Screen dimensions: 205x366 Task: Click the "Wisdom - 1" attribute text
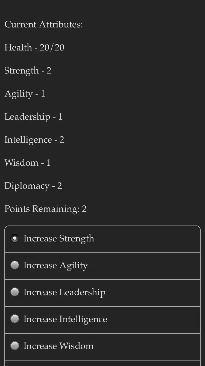pyautogui.click(x=27, y=163)
